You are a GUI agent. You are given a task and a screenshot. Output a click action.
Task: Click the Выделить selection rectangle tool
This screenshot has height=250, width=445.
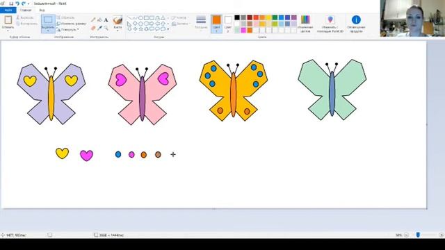click(x=48, y=20)
